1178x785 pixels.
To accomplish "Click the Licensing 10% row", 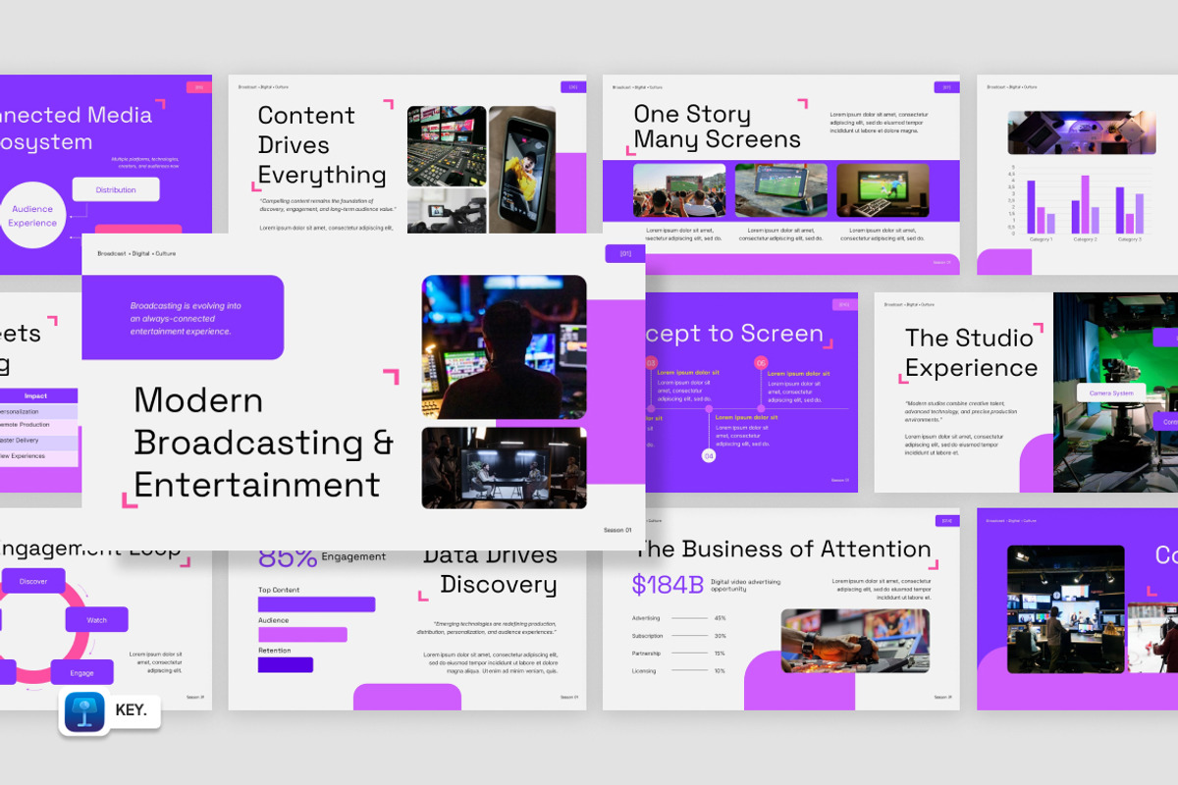I will [x=679, y=671].
